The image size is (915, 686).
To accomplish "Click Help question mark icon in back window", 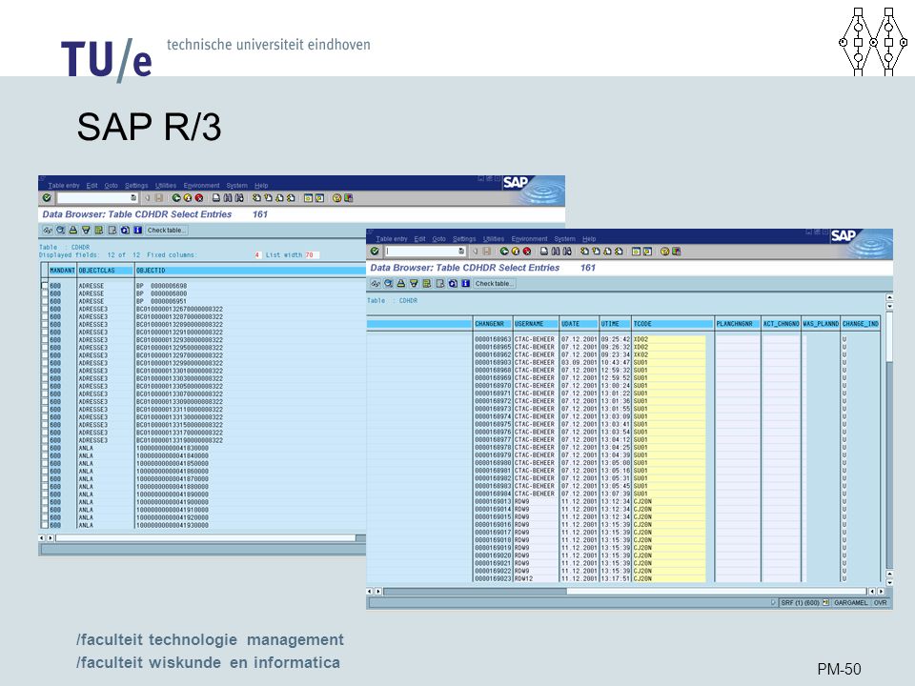I will (336, 198).
